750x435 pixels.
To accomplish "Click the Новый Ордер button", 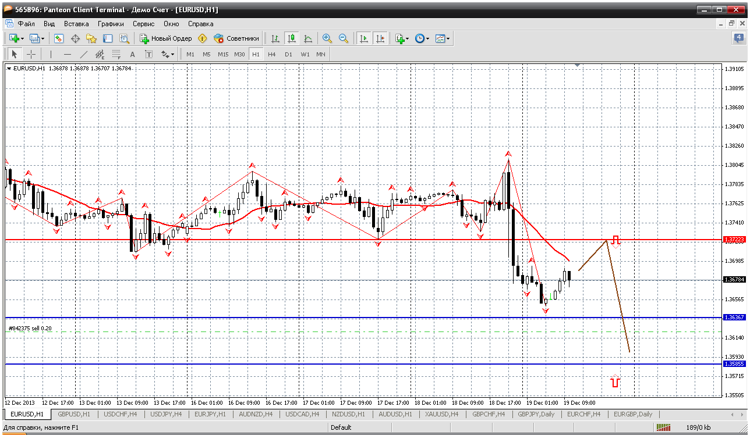I will coord(165,38).
